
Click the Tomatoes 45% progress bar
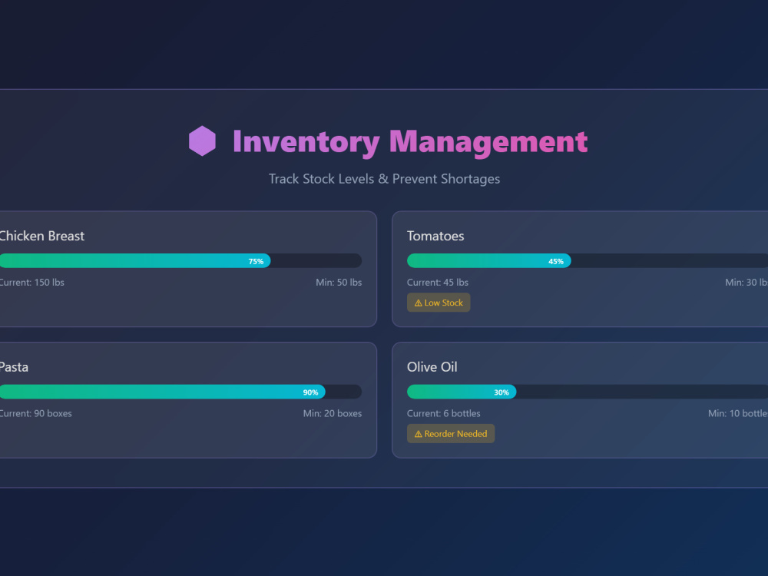pos(588,260)
